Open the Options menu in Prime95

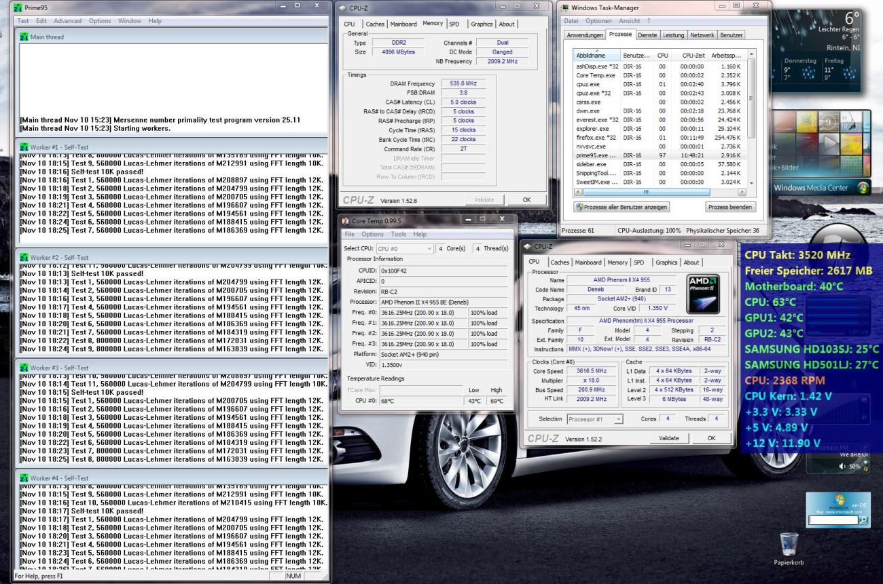tap(100, 21)
